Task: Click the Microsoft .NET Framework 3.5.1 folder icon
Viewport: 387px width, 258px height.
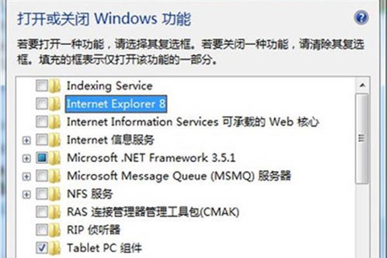Action: [55, 158]
